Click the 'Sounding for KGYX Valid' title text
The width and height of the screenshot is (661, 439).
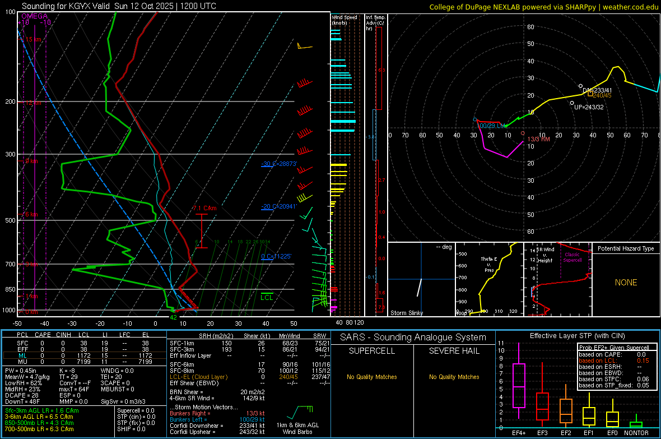pos(66,6)
